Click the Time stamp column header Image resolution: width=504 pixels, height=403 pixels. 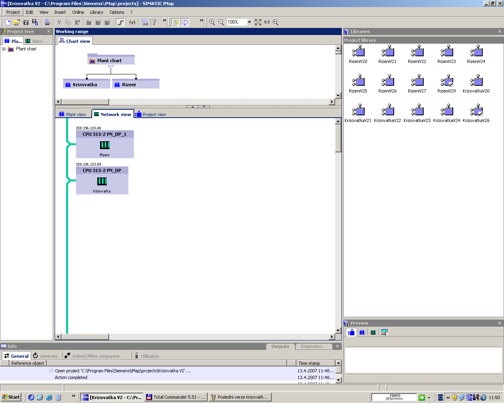316,363
